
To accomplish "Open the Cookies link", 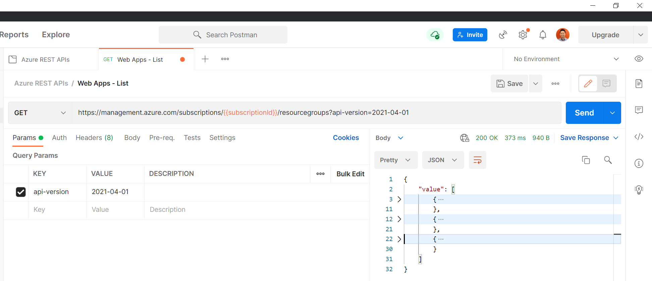I will (x=346, y=138).
